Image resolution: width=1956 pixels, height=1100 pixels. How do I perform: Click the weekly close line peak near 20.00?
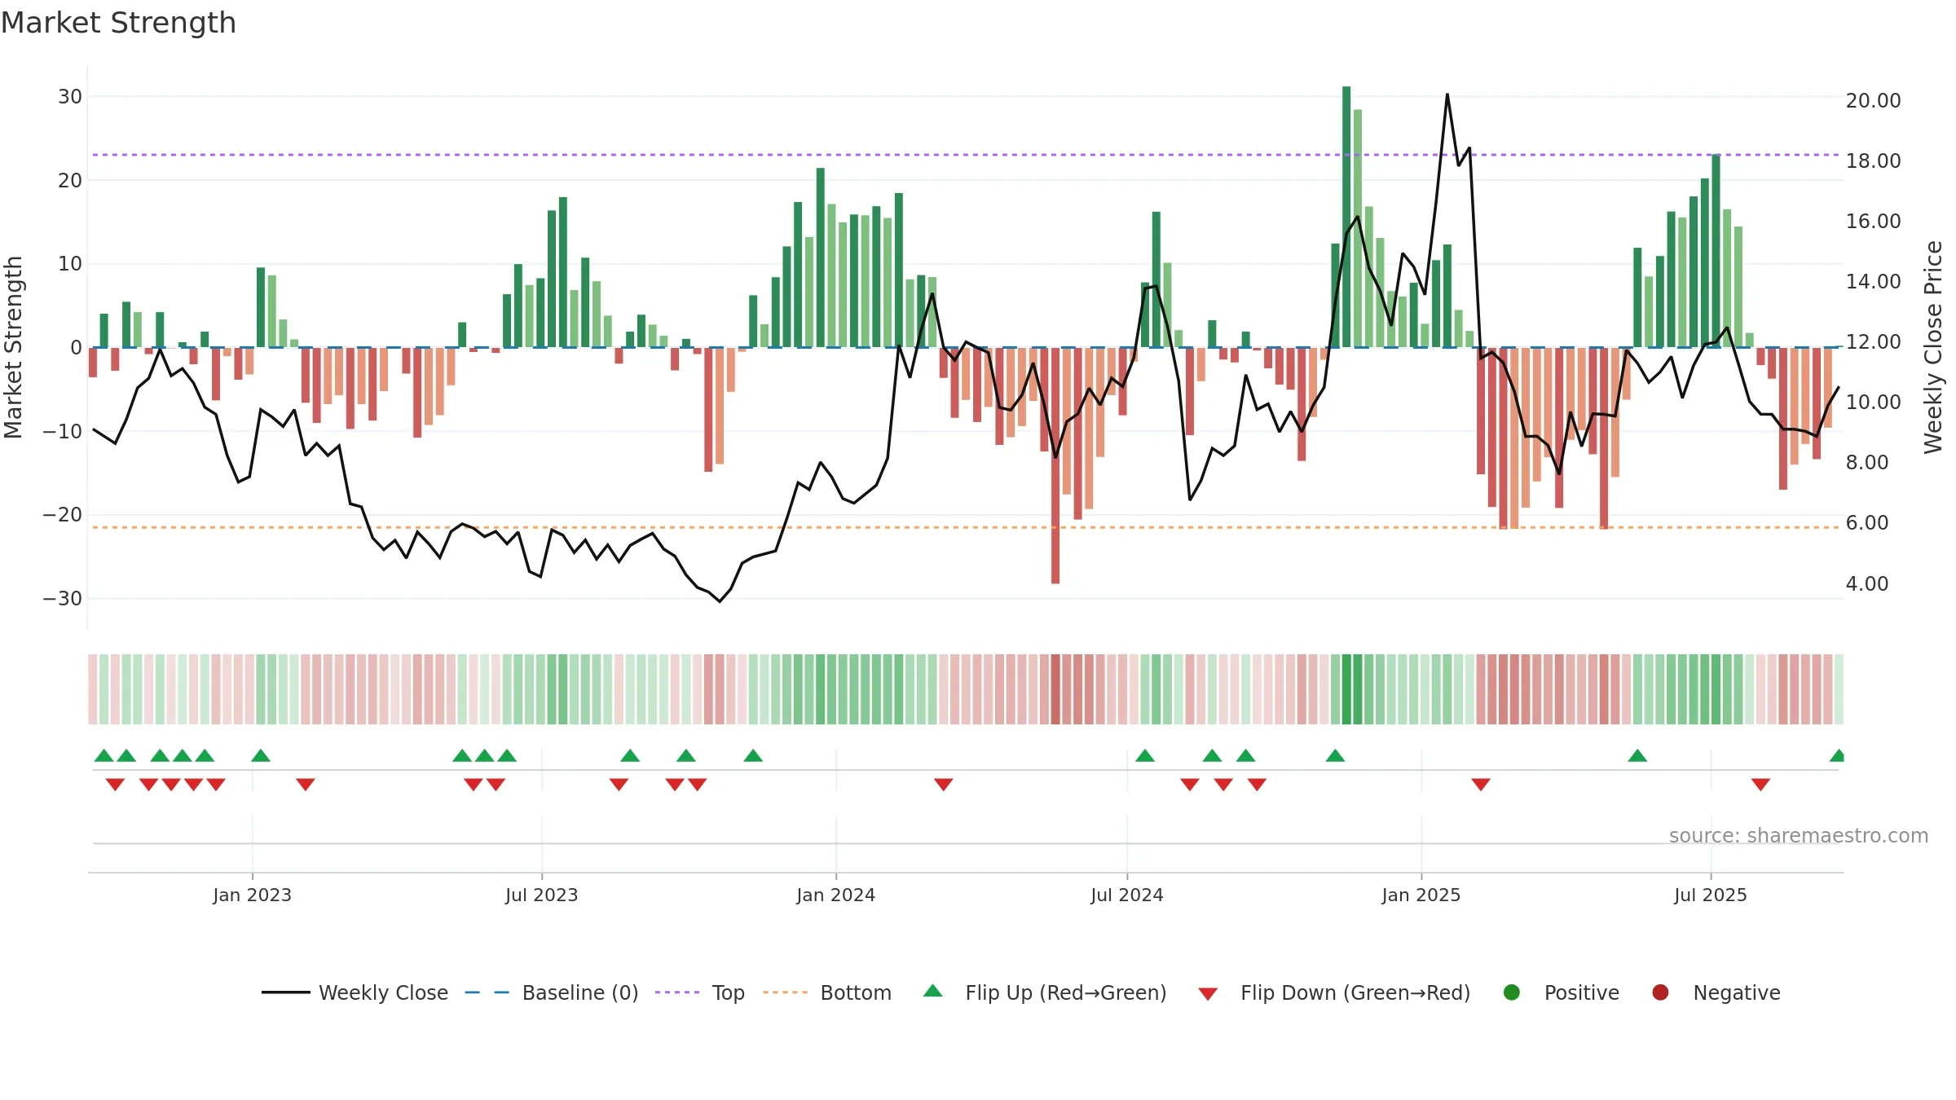click(x=1447, y=95)
